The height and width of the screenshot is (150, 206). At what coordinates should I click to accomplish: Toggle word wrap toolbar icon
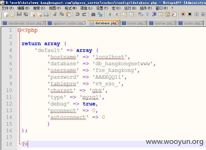(x=141, y=14)
